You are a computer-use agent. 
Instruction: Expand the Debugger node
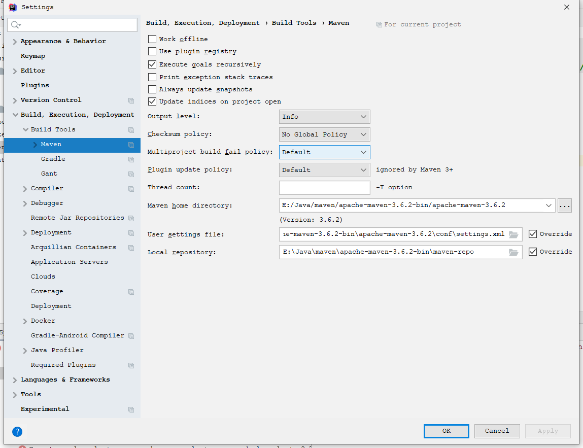(x=25, y=204)
